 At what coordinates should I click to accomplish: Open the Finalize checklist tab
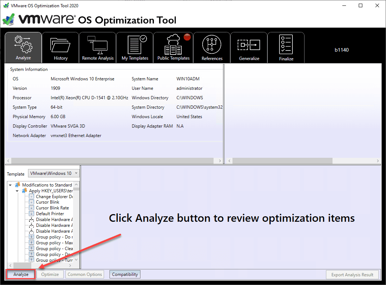[x=286, y=48]
